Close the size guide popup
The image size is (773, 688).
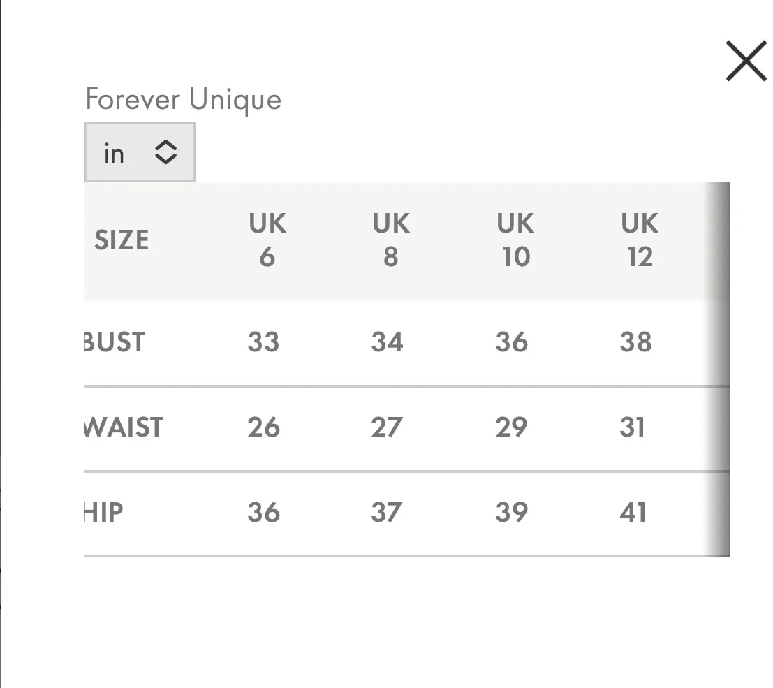coord(746,61)
